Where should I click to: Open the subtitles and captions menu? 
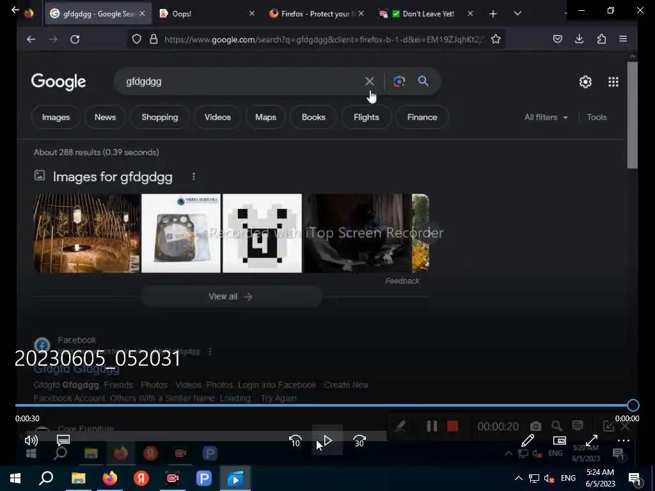coord(63,440)
